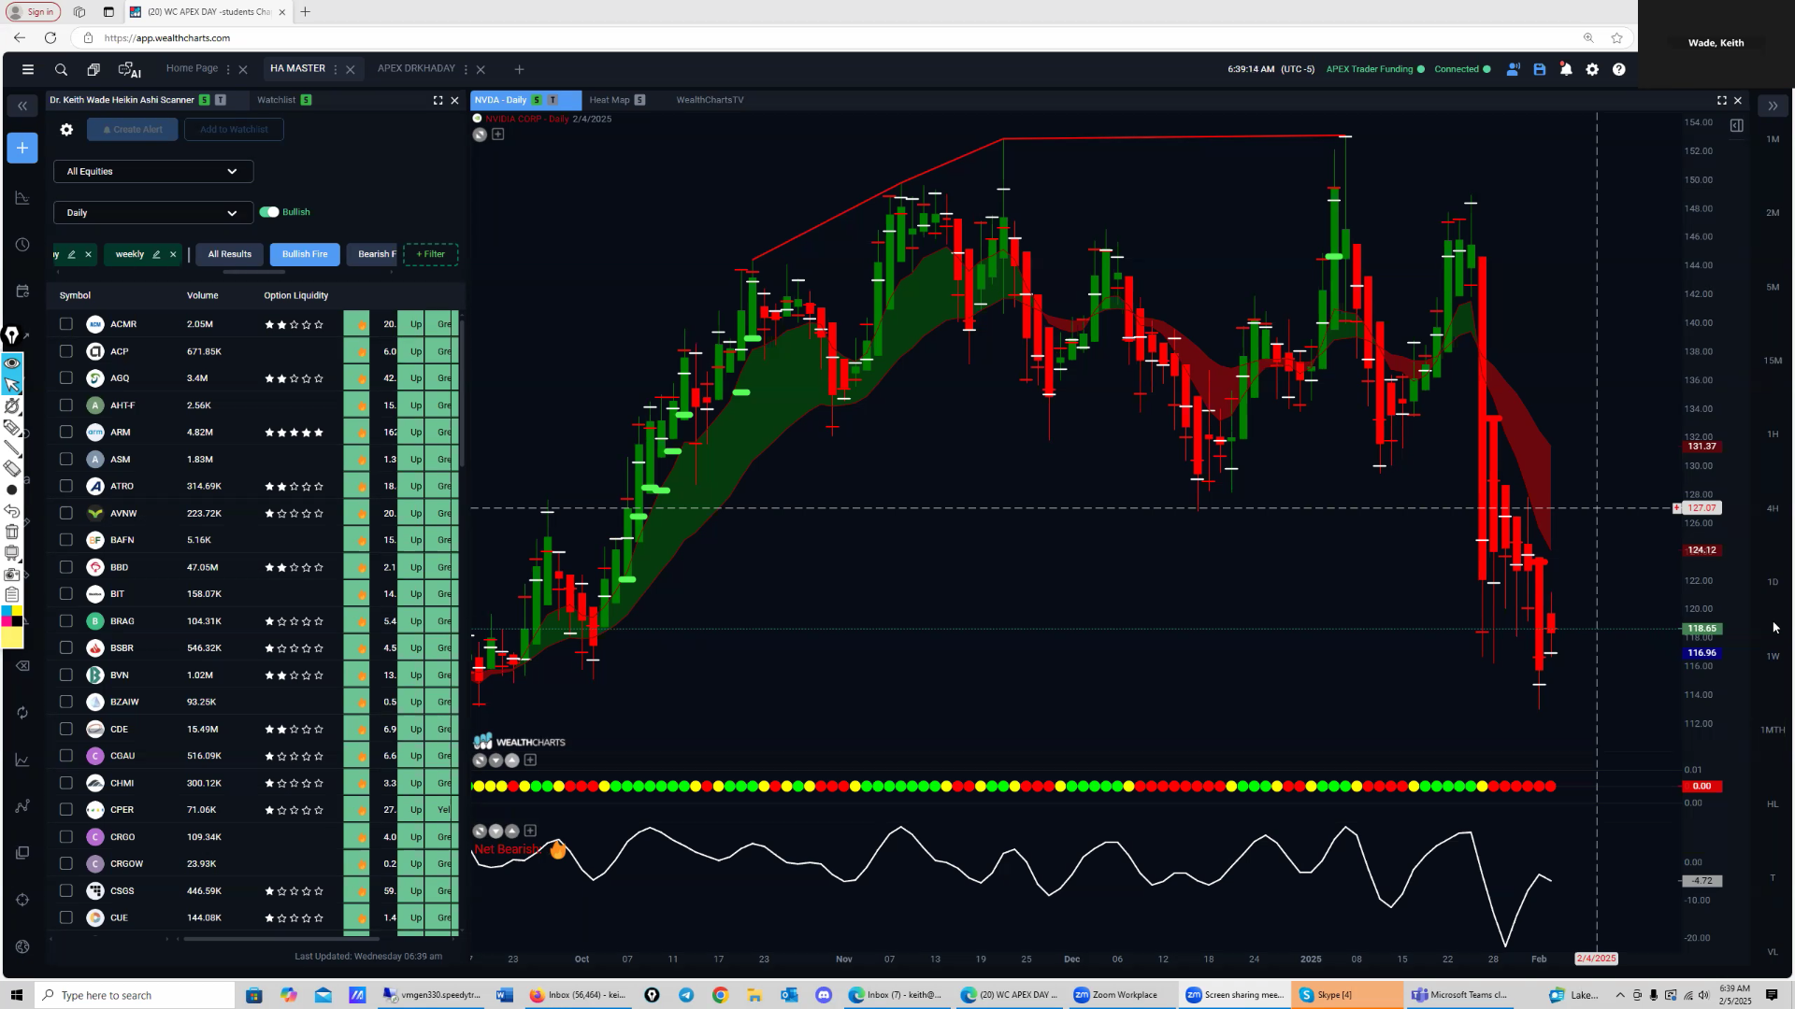The image size is (1795, 1009).
Task: Add a new layout tab with plus
Action: (x=519, y=69)
